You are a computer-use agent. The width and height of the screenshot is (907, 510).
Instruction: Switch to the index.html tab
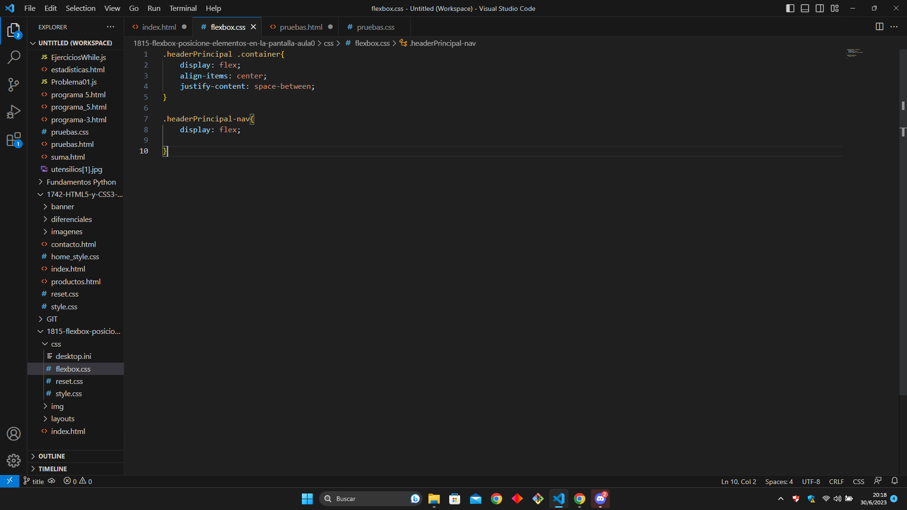coord(159,27)
